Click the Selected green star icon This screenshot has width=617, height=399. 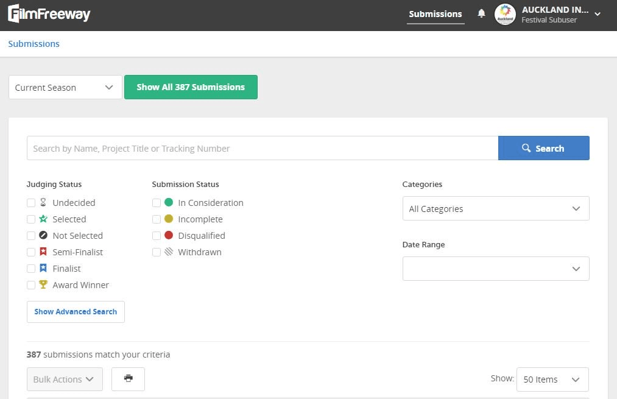click(43, 219)
